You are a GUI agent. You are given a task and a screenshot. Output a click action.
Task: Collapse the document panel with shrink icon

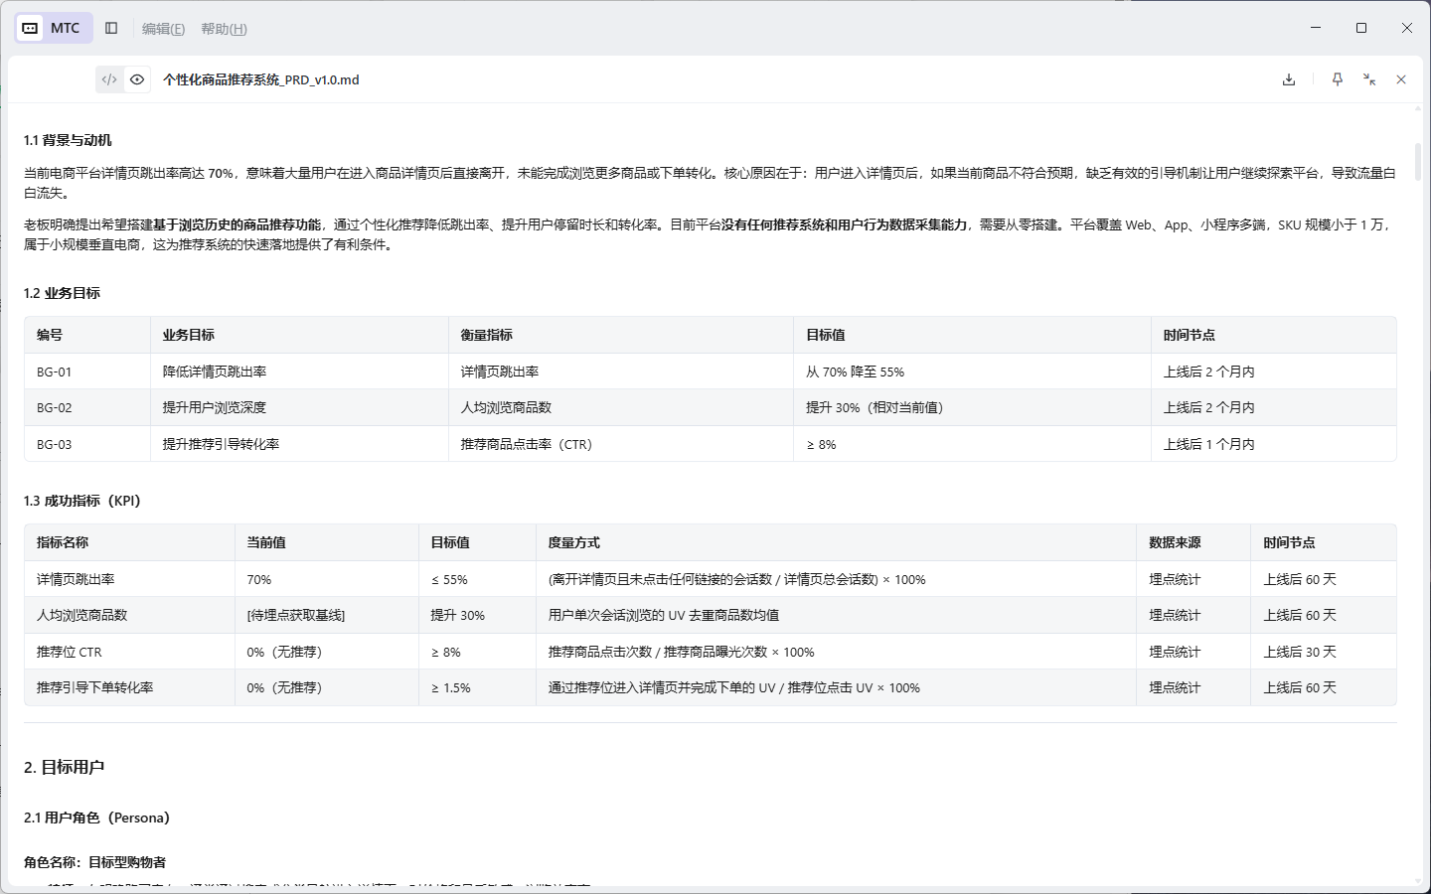[x=1369, y=79]
